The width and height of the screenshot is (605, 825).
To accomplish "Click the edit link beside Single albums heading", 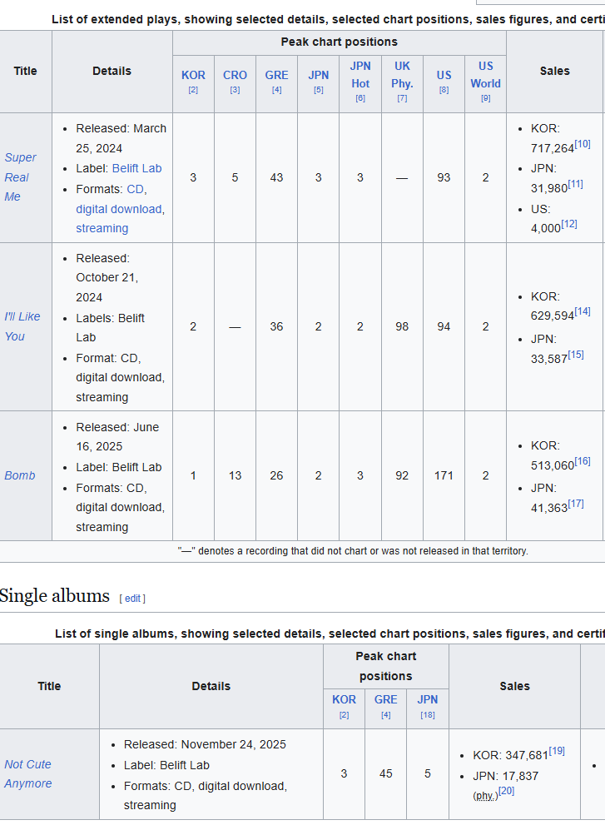I will [132, 599].
